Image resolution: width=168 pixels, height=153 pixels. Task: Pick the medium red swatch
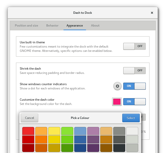click(x=28, y=139)
